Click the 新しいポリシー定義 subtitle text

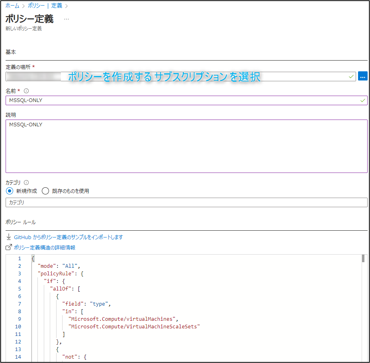click(23, 29)
